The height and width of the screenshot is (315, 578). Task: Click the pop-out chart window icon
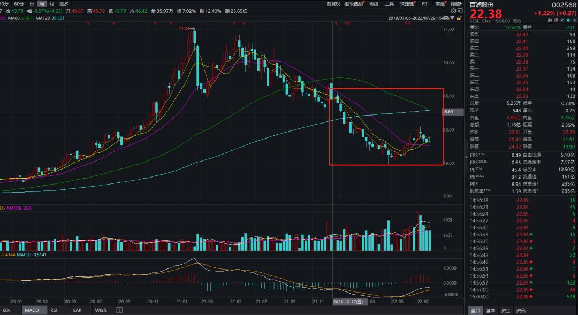[460, 11]
